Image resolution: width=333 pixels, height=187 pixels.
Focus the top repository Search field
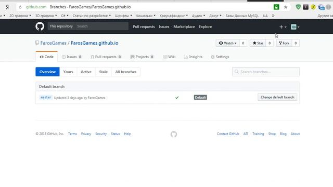(101, 26)
